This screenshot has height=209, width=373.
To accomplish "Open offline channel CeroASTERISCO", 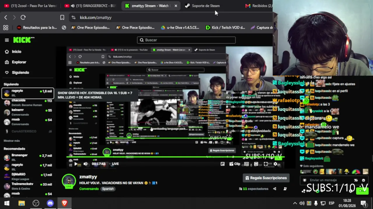I will [x=28, y=131].
